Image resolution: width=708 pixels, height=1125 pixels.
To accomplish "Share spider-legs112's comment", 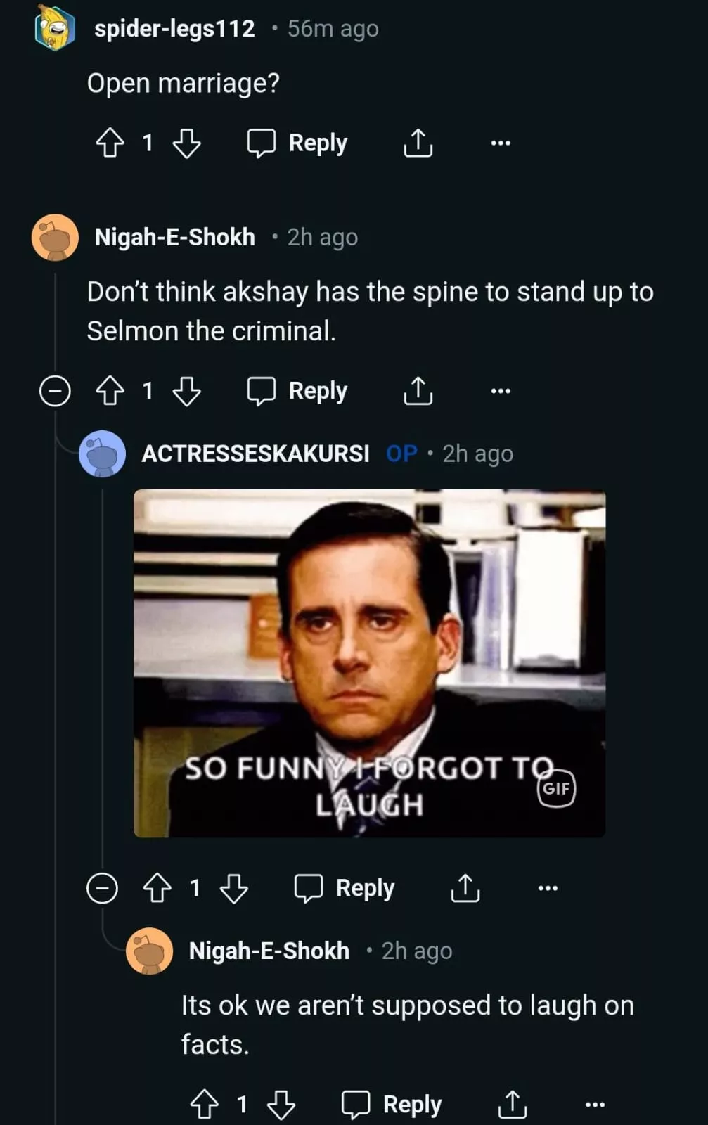I will (x=418, y=143).
